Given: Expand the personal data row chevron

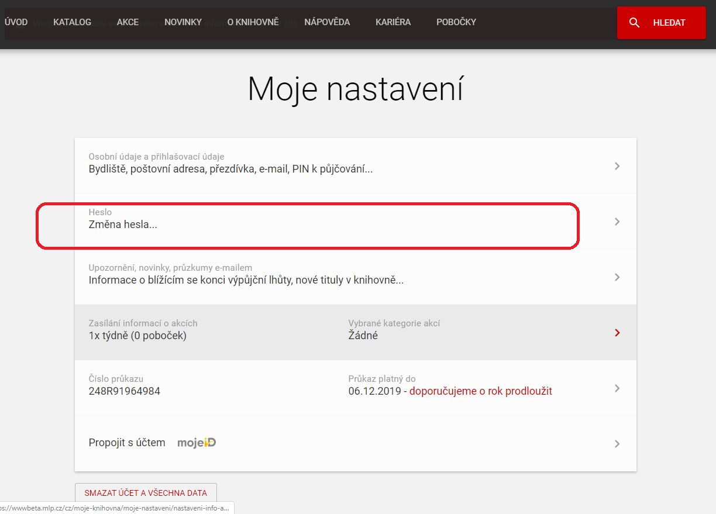Looking at the screenshot, I should coord(617,166).
